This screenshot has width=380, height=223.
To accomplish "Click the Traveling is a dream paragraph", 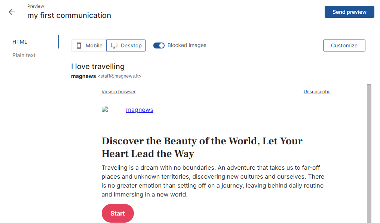I will coord(213,181).
